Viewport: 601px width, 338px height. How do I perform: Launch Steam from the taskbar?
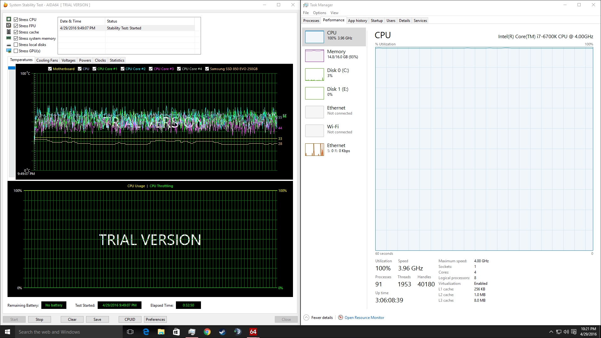pos(223,332)
